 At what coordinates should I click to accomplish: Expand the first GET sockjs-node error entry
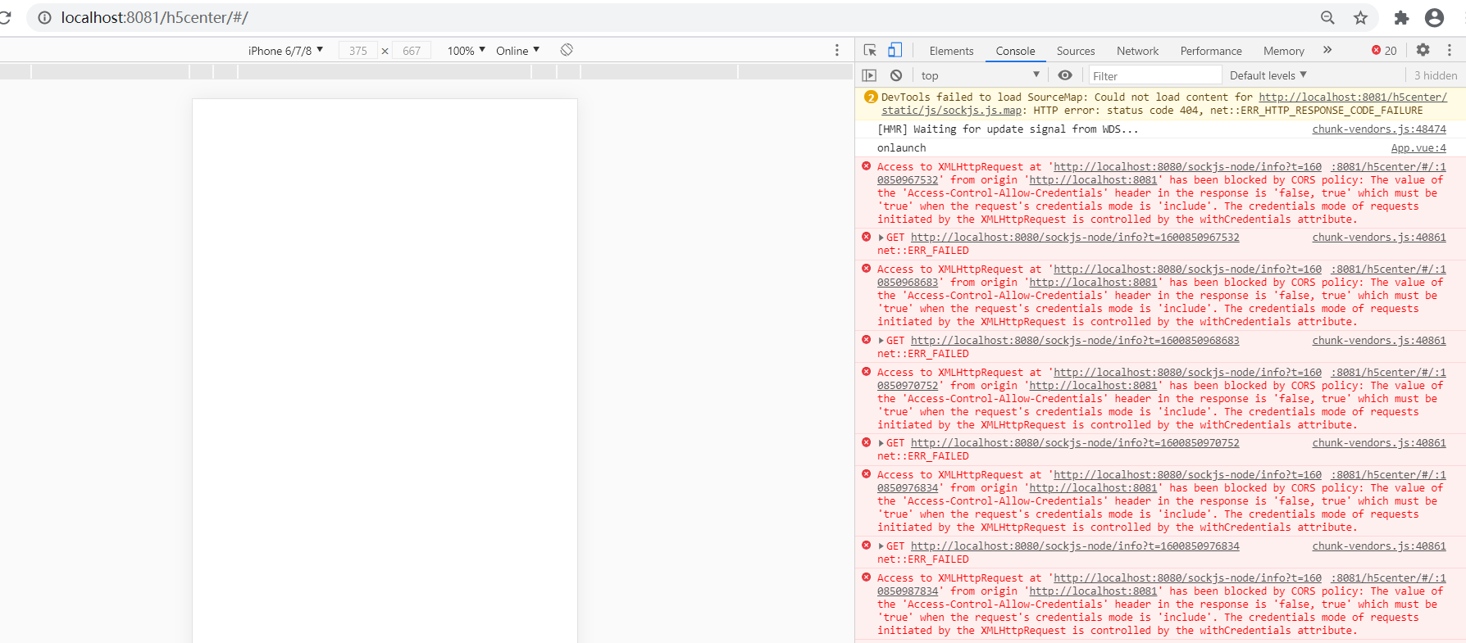click(881, 238)
